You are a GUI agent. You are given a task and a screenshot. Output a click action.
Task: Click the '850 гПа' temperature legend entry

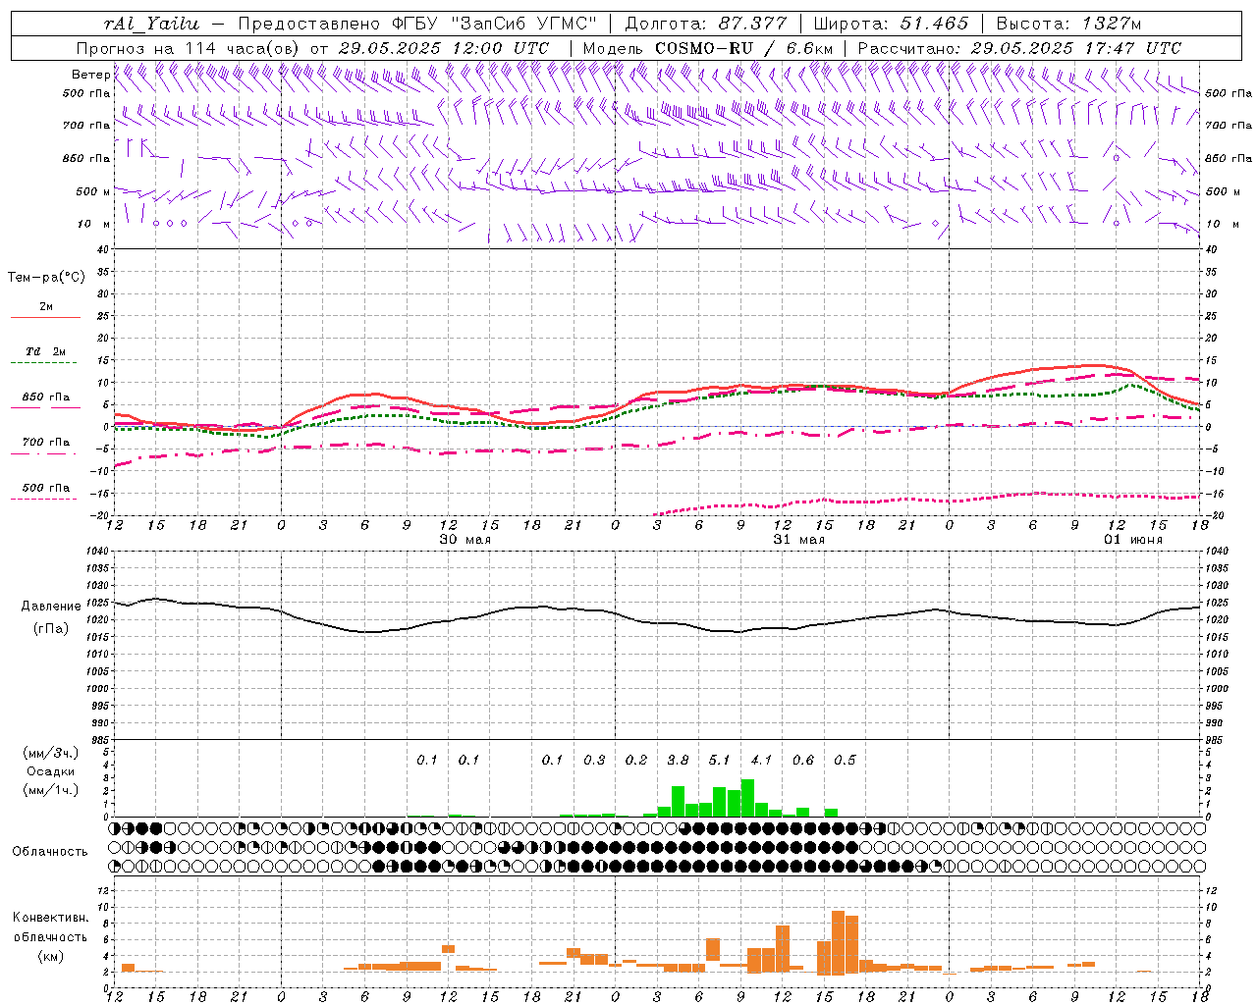click(x=46, y=397)
